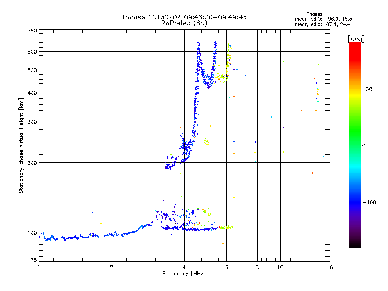
Task: Click the x-axis label '1'
Action: (x=39, y=267)
